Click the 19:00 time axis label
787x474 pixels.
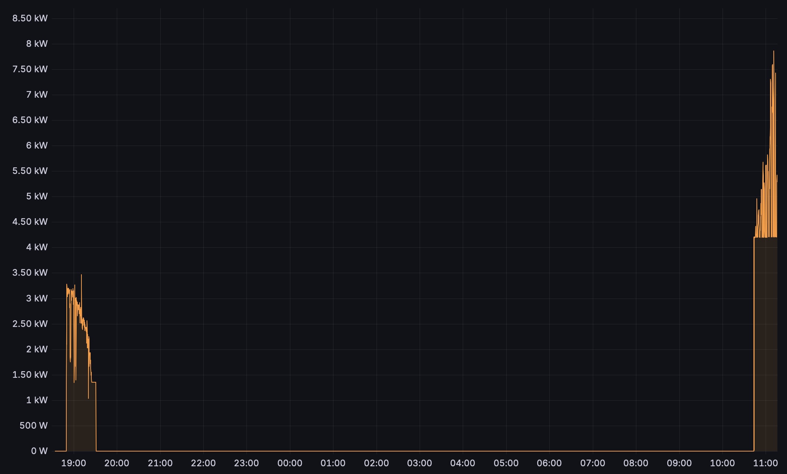pos(73,463)
